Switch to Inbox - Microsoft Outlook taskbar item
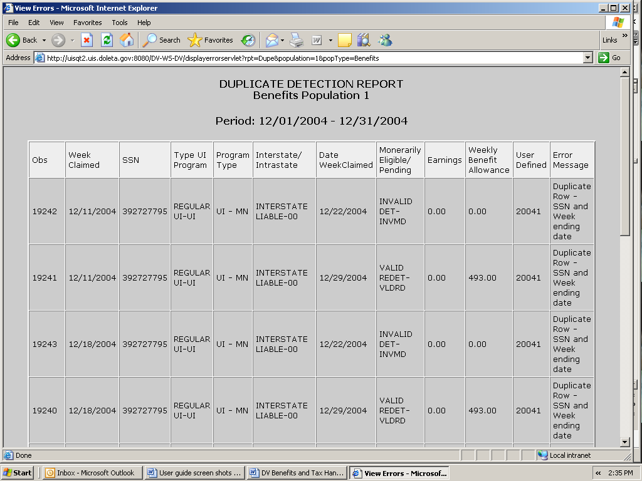Screen dimensions: 642x481 click(x=92, y=473)
